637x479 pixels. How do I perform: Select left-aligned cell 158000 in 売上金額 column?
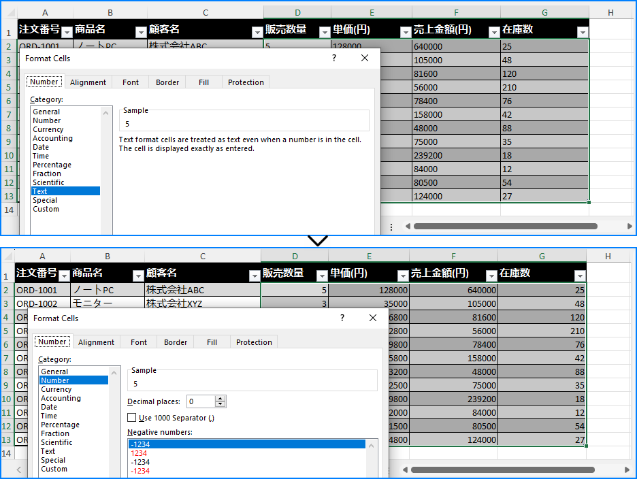456,114
